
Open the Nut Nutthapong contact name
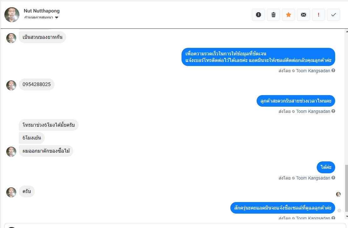pyautogui.click(x=42, y=11)
